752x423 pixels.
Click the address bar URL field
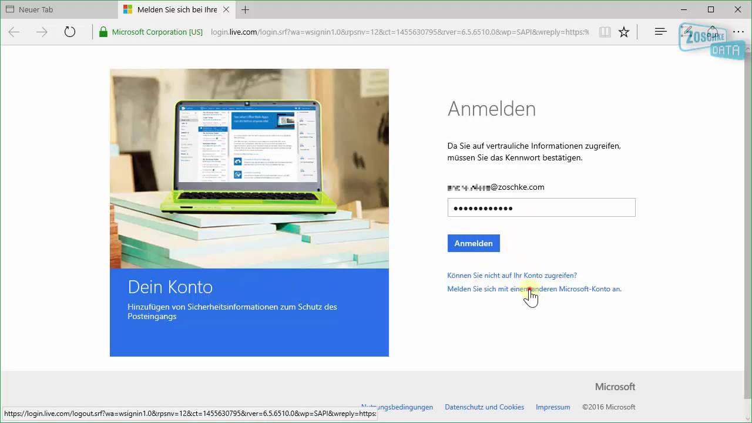pyautogui.click(x=399, y=32)
